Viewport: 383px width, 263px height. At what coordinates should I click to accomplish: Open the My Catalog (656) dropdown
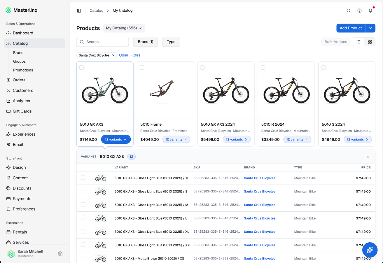pyautogui.click(x=124, y=28)
